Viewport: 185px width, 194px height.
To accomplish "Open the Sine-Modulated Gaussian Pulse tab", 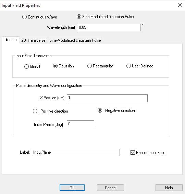I will (75, 40).
